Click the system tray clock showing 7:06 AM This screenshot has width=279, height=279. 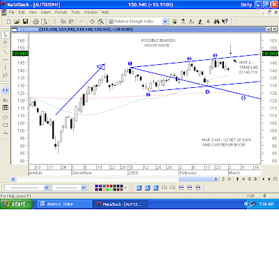[x=266, y=204]
